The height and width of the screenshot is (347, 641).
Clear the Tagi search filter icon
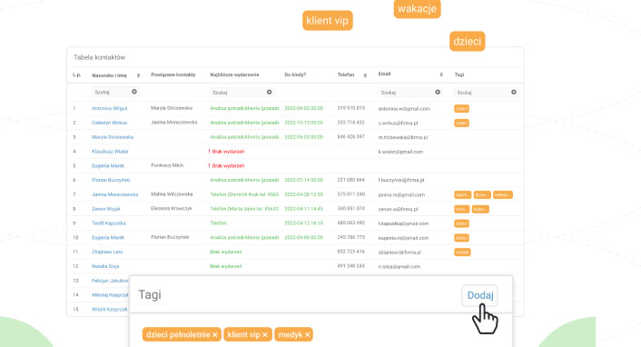tap(514, 92)
